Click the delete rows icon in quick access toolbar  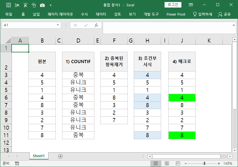(17, 5)
